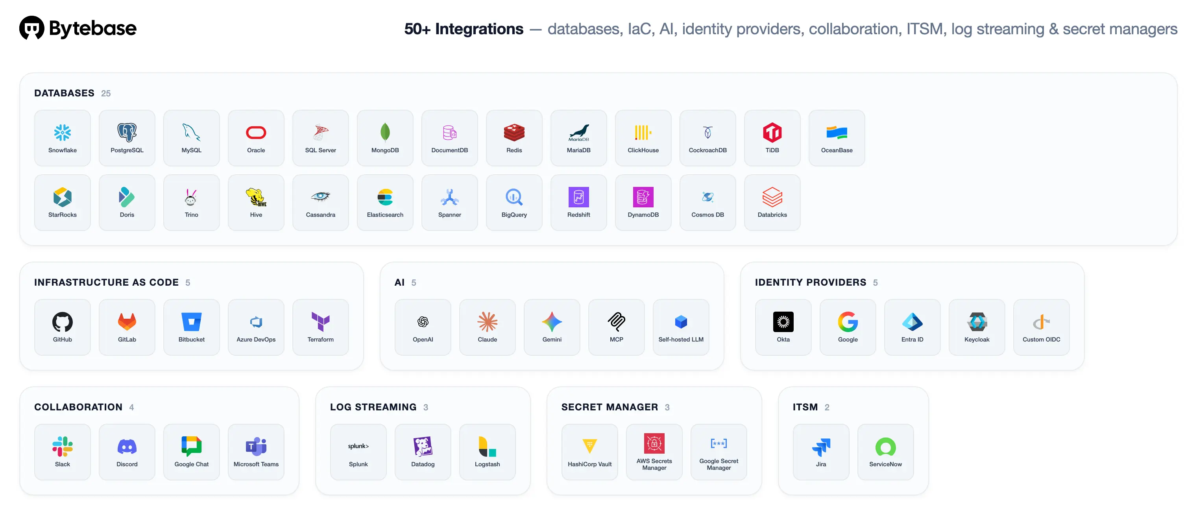Viewport: 1197px width, 517px height.
Task: Select the Okta identity provider card
Action: [783, 327]
